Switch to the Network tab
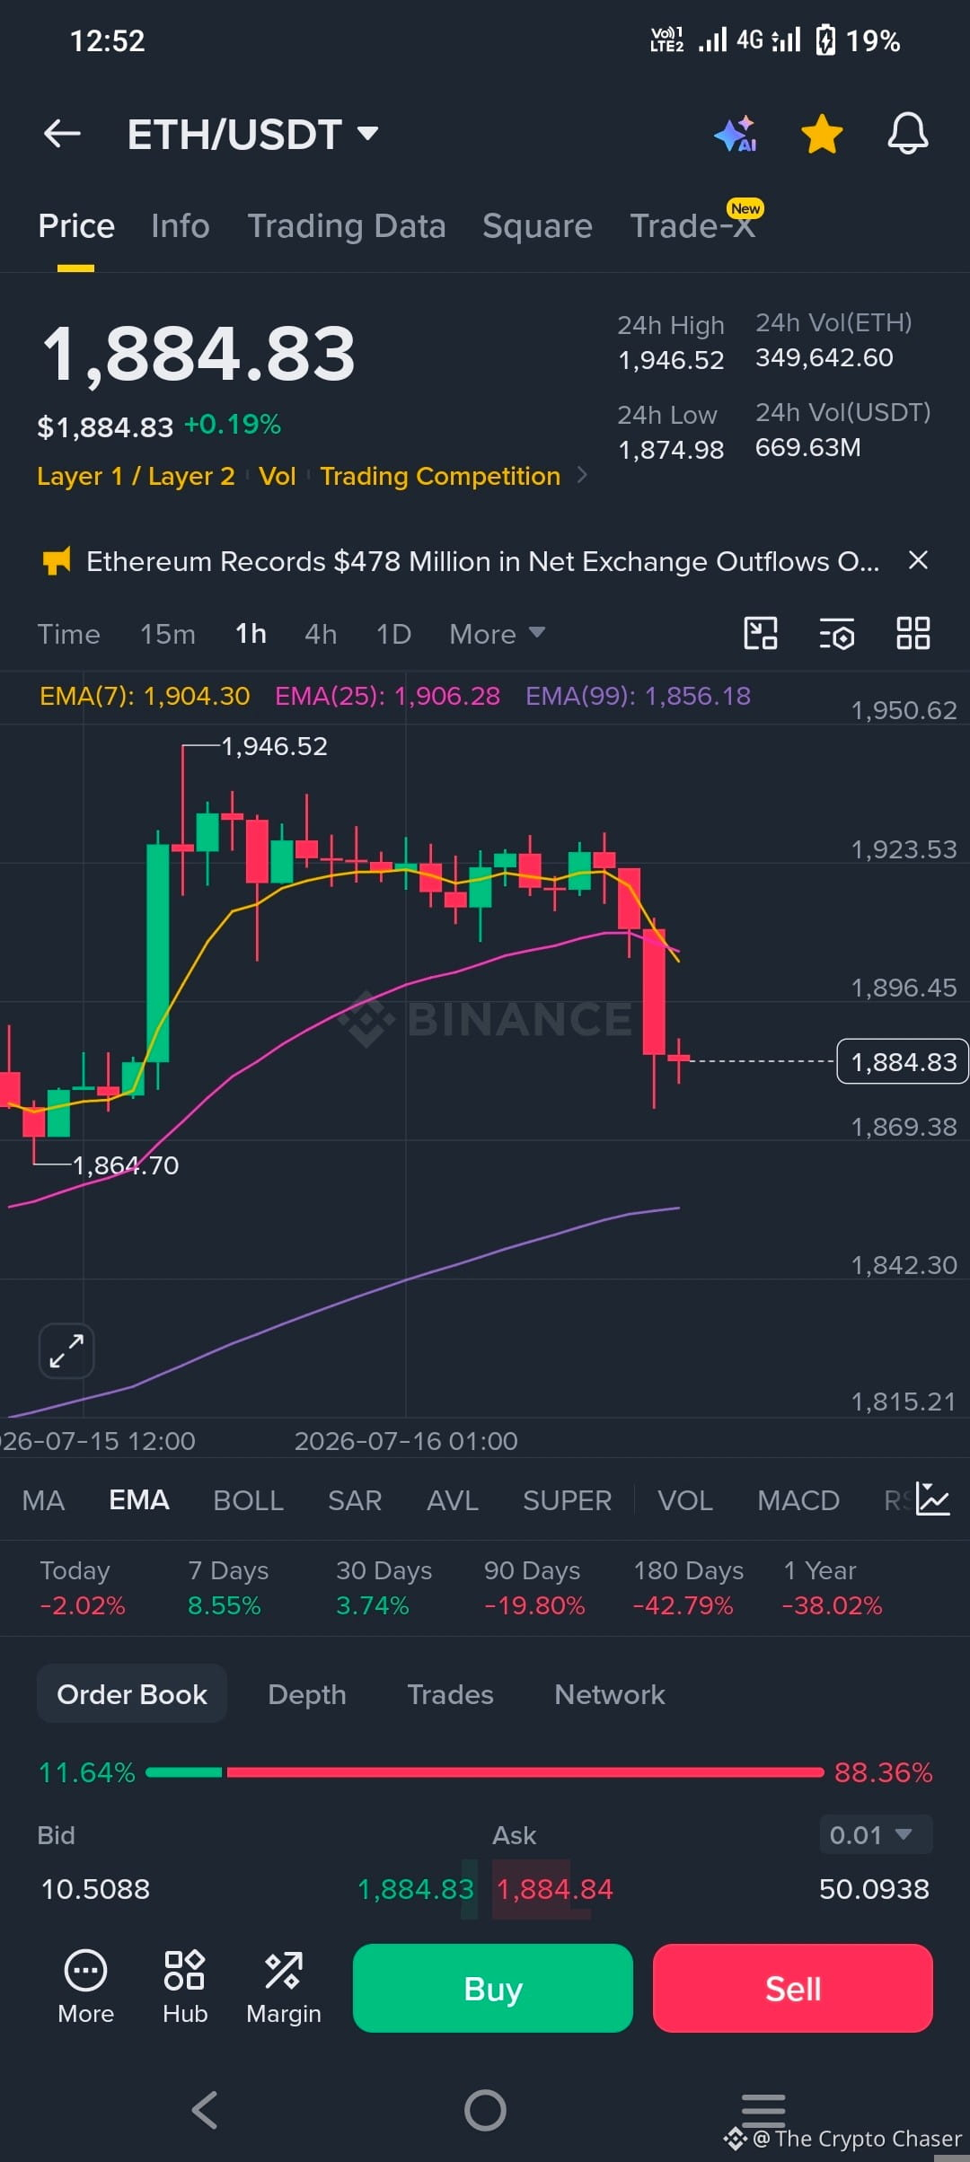The width and height of the screenshot is (970, 2162). click(x=610, y=1694)
